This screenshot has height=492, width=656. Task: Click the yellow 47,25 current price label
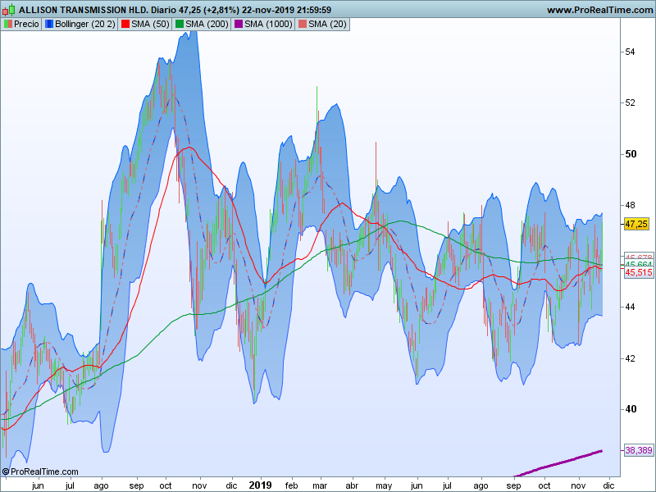[636, 224]
